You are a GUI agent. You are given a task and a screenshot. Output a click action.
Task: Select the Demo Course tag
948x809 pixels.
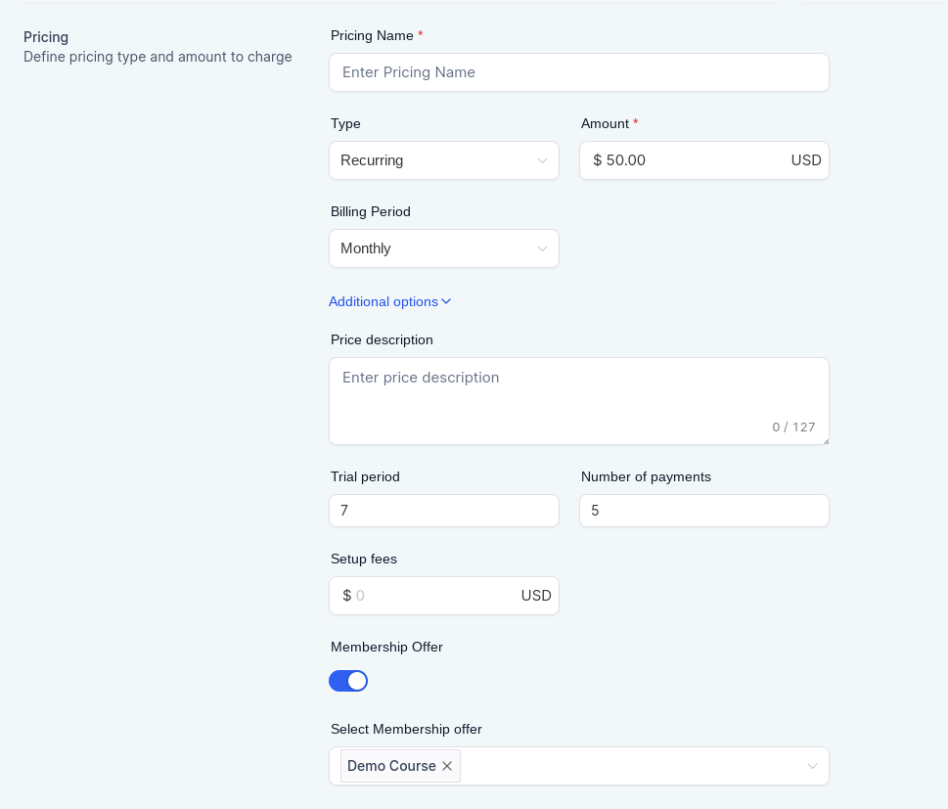[391, 766]
